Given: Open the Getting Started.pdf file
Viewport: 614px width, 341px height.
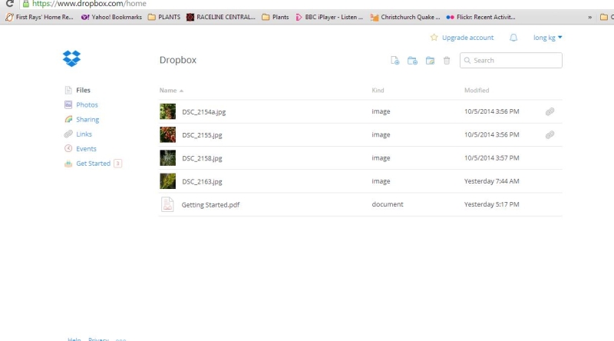Looking at the screenshot, I should pos(210,205).
